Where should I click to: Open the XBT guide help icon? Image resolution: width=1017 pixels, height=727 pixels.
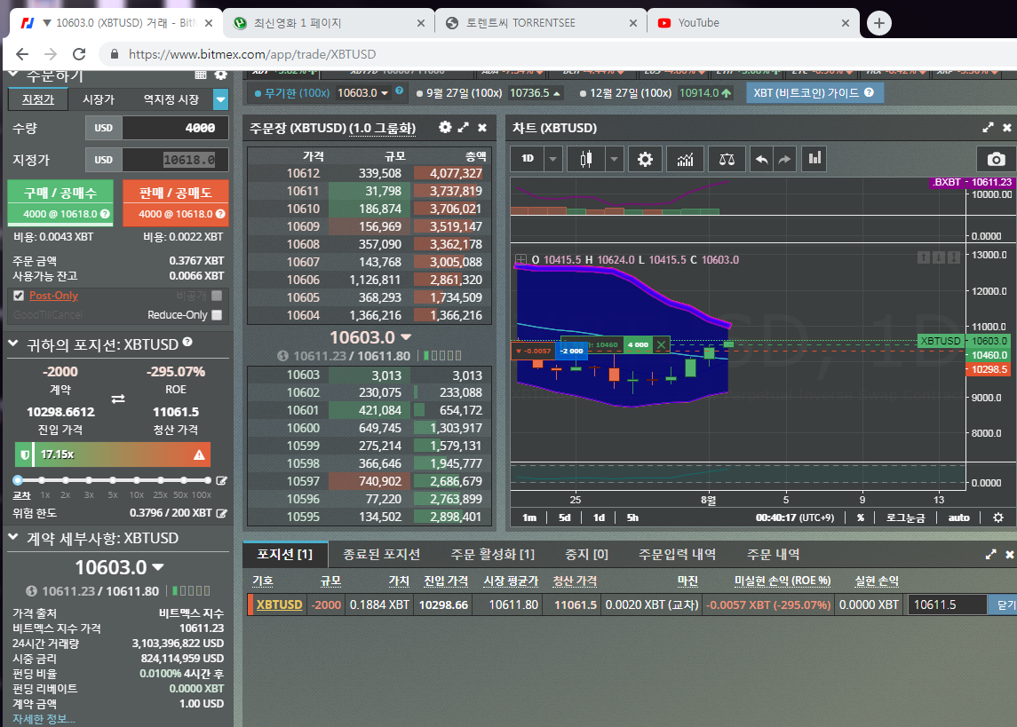click(x=870, y=92)
